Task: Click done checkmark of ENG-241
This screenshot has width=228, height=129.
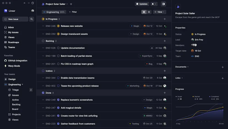Action: (58, 116)
